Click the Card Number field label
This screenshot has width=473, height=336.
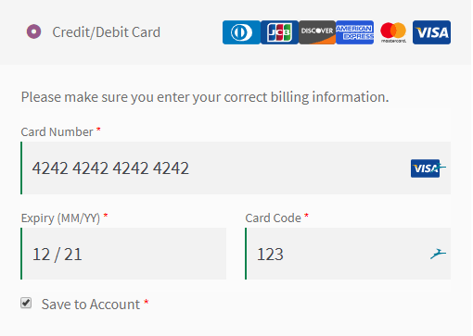(x=57, y=132)
